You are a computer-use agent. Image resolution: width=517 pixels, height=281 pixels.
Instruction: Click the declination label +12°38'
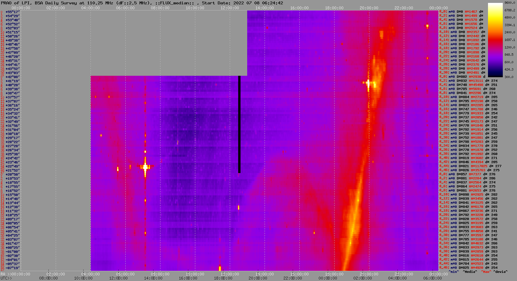click(12, 207)
